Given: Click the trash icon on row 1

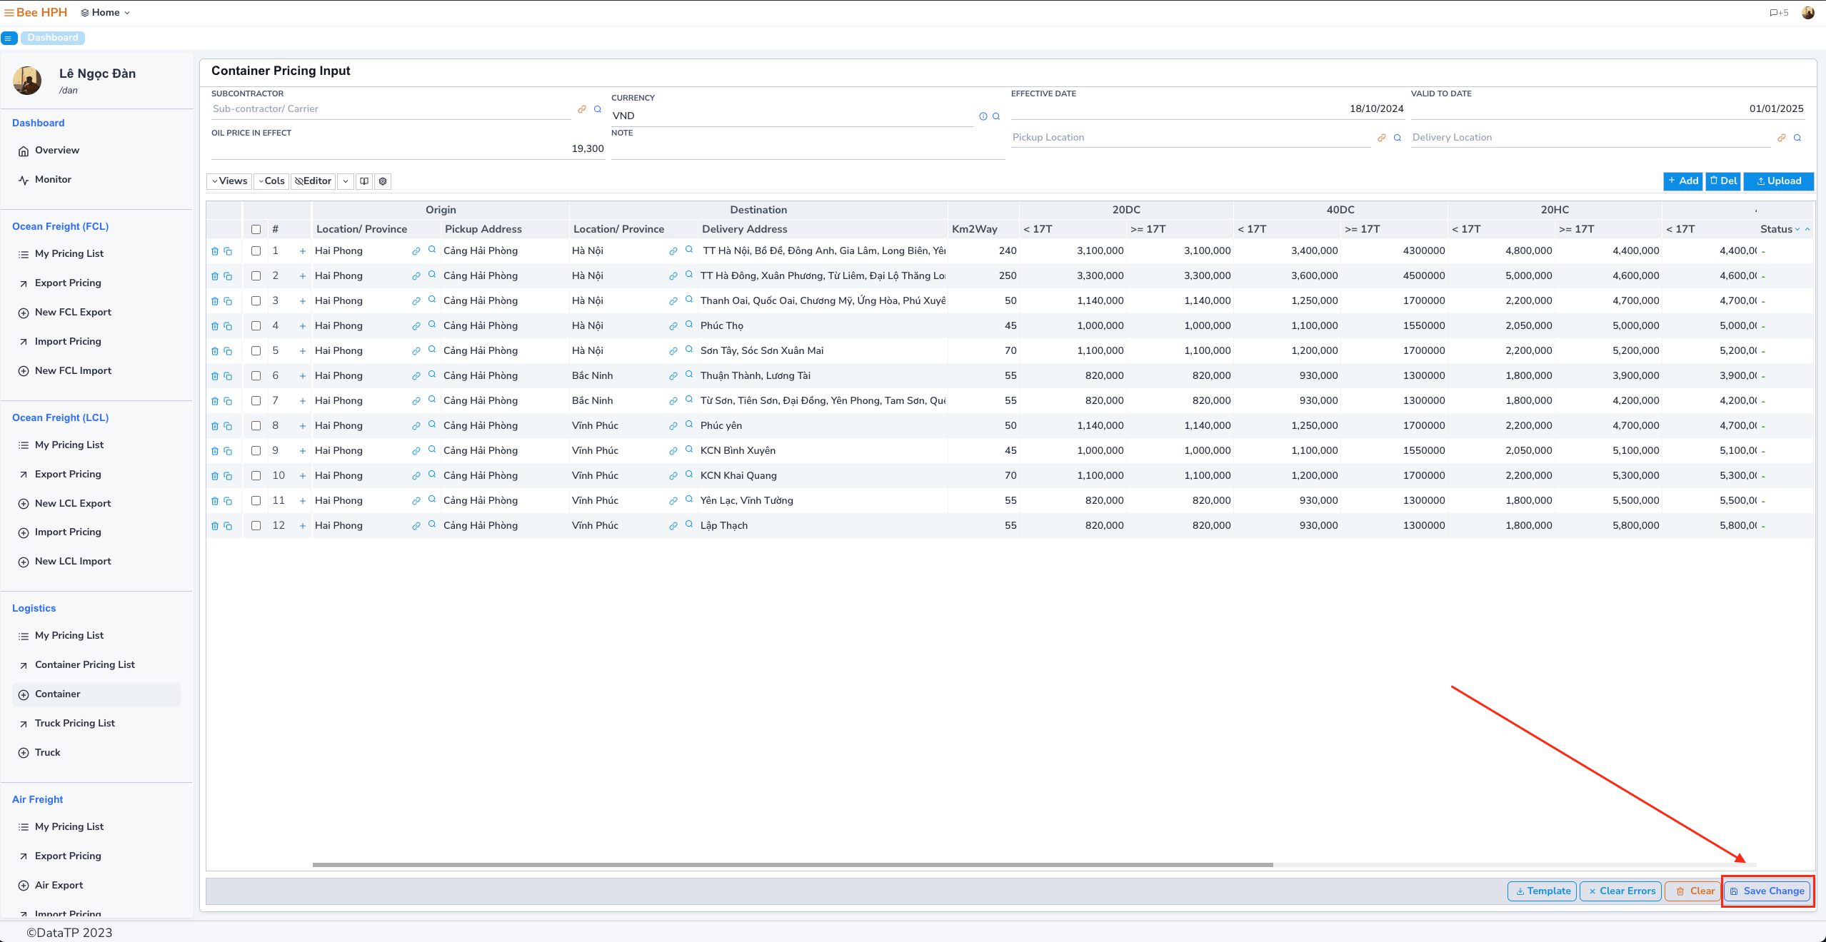Looking at the screenshot, I should coord(215,251).
